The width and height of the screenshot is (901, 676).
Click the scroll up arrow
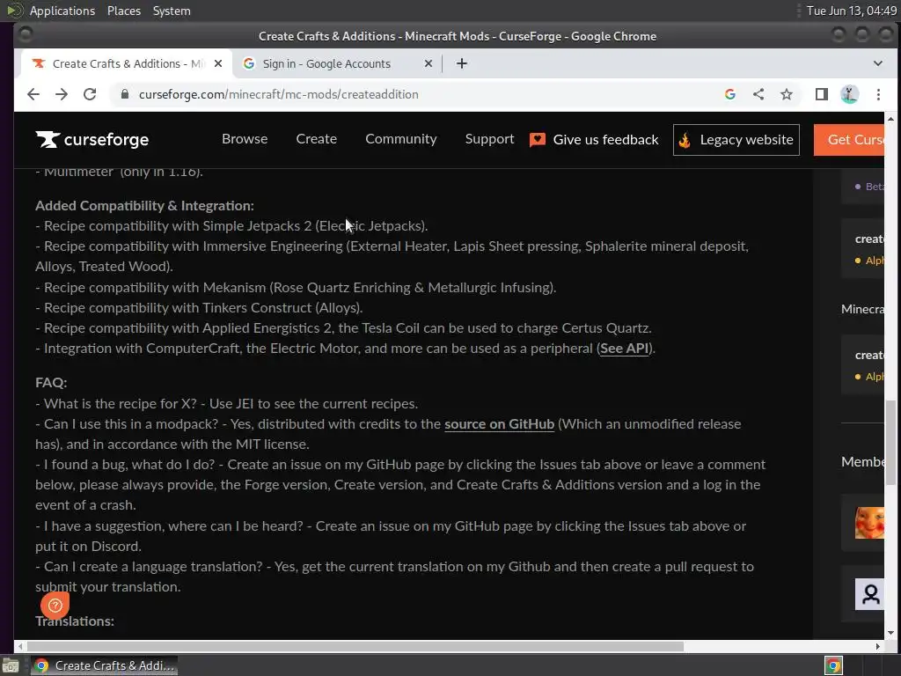click(890, 119)
